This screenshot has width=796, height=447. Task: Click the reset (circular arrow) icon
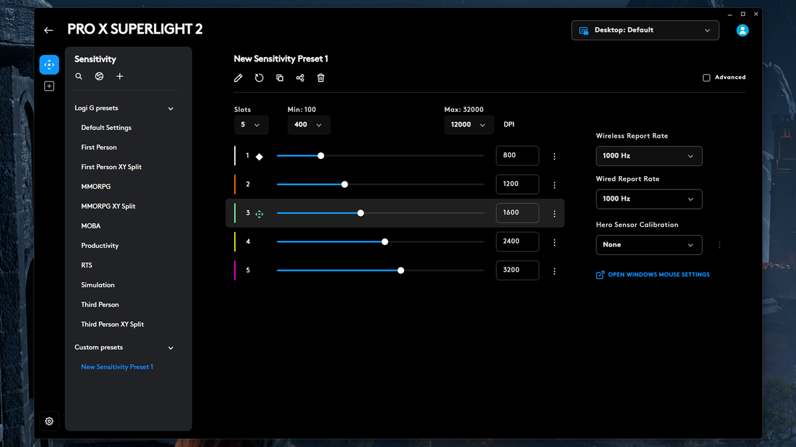pyautogui.click(x=259, y=78)
